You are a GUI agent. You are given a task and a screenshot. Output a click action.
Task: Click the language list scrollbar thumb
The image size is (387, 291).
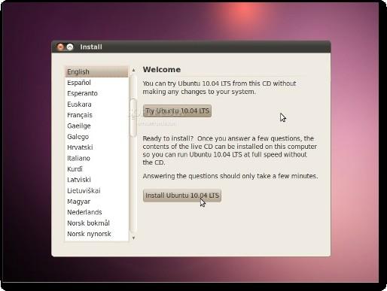pyautogui.click(x=133, y=117)
